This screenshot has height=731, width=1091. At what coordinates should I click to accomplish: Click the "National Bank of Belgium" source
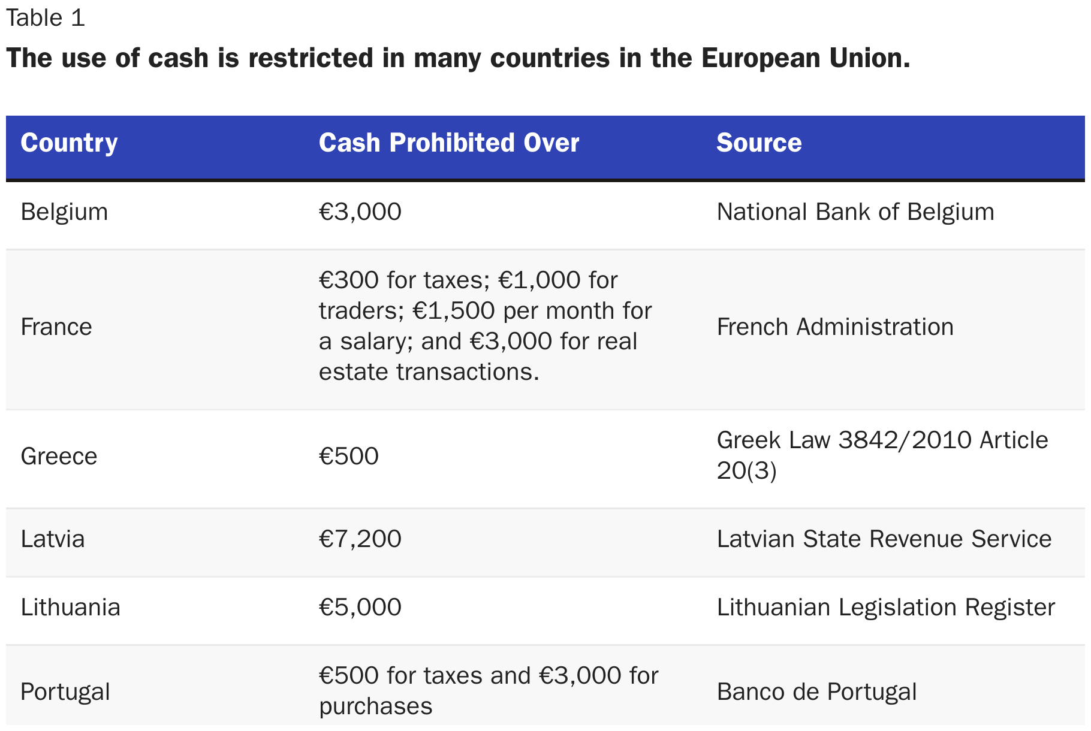click(x=855, y=212)
